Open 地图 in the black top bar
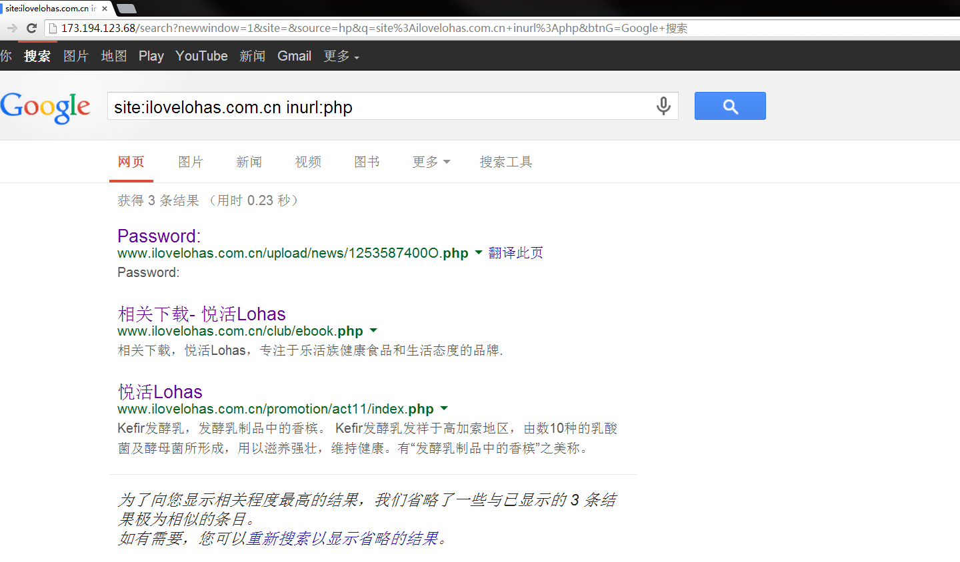Viewport: 960px width, 562px height. point(114,56)
